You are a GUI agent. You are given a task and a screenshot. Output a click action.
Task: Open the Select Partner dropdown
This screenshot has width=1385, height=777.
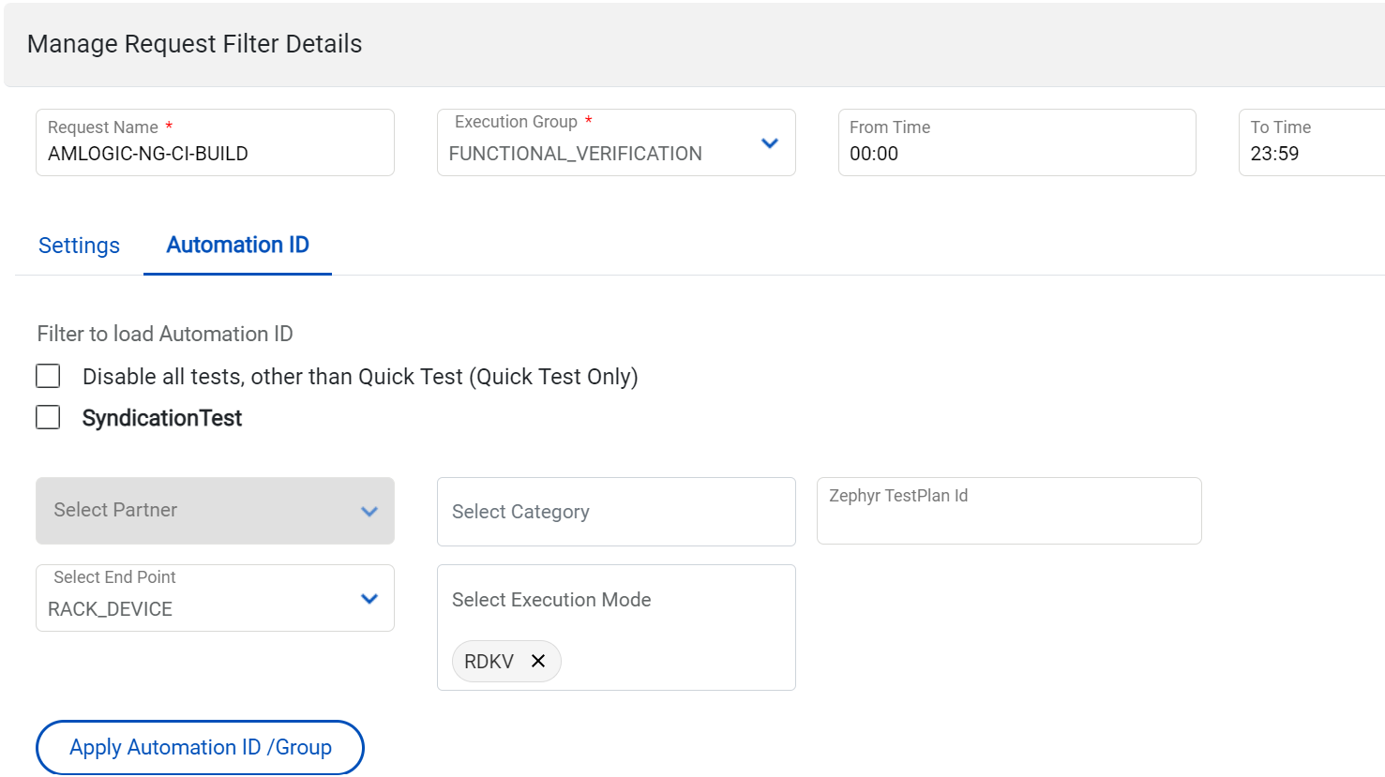point(197,511)
